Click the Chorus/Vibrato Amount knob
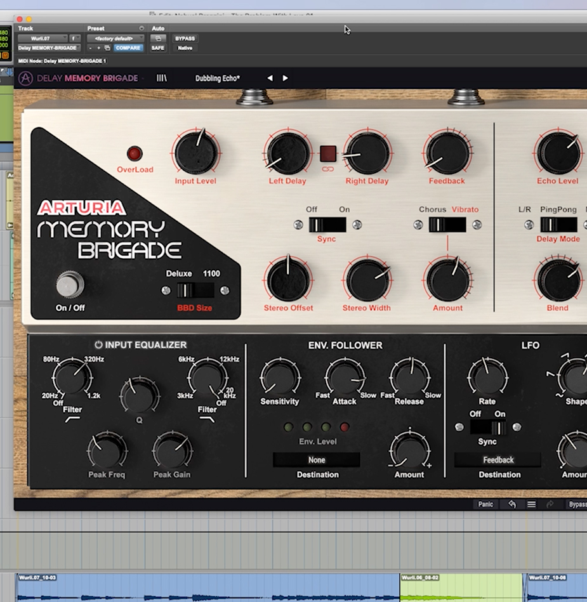587x602 pixels. 447,280
